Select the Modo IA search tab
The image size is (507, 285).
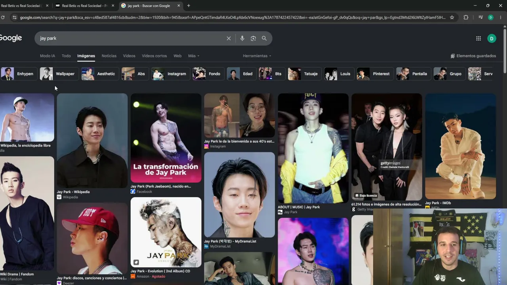point(48,56)
